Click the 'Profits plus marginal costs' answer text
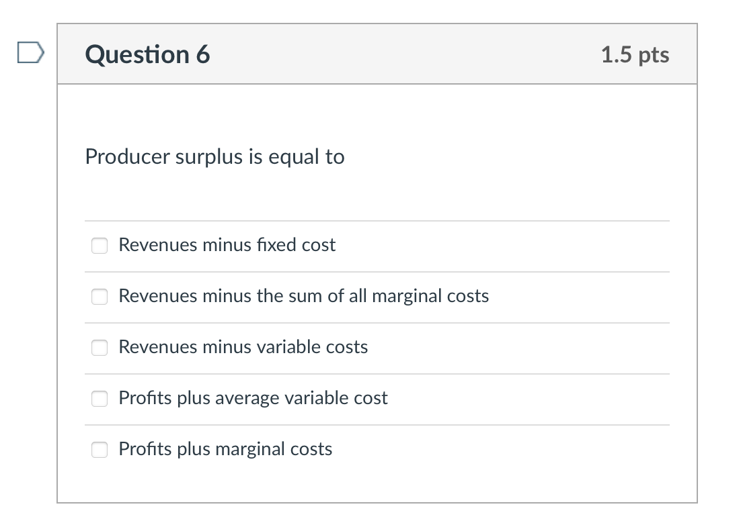 (225, 450)
